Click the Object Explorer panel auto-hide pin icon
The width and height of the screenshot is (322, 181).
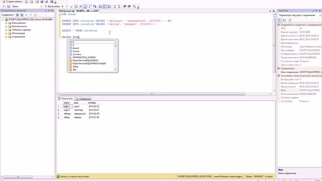tap(49, 11)
